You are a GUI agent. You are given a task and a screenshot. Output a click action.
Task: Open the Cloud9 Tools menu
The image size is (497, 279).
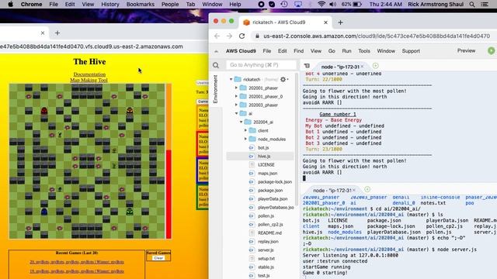click(364, 51)
